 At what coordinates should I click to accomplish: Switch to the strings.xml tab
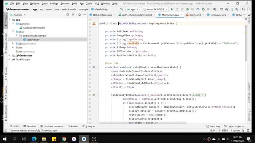pos(195,15)
